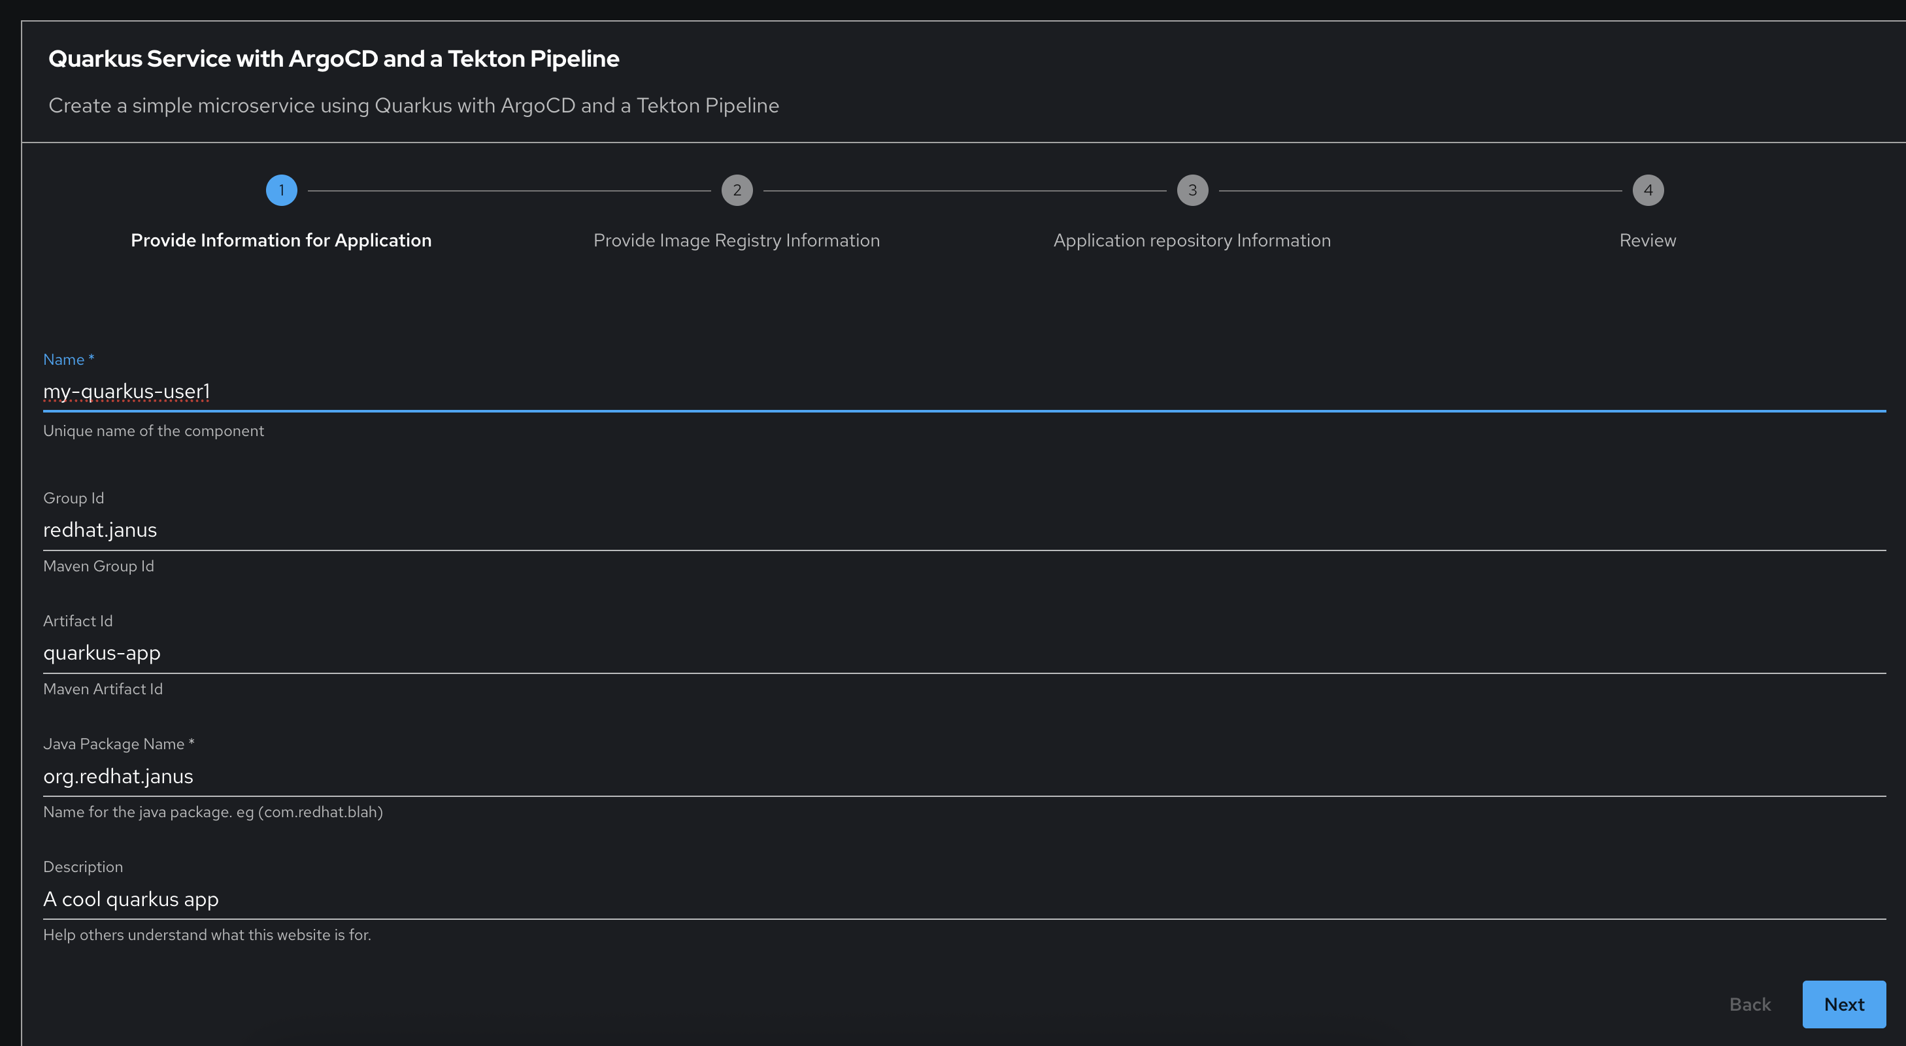1906x1046 pixels.
Task: Click step 4 Review circle
Action: [x=1648, y=190]
